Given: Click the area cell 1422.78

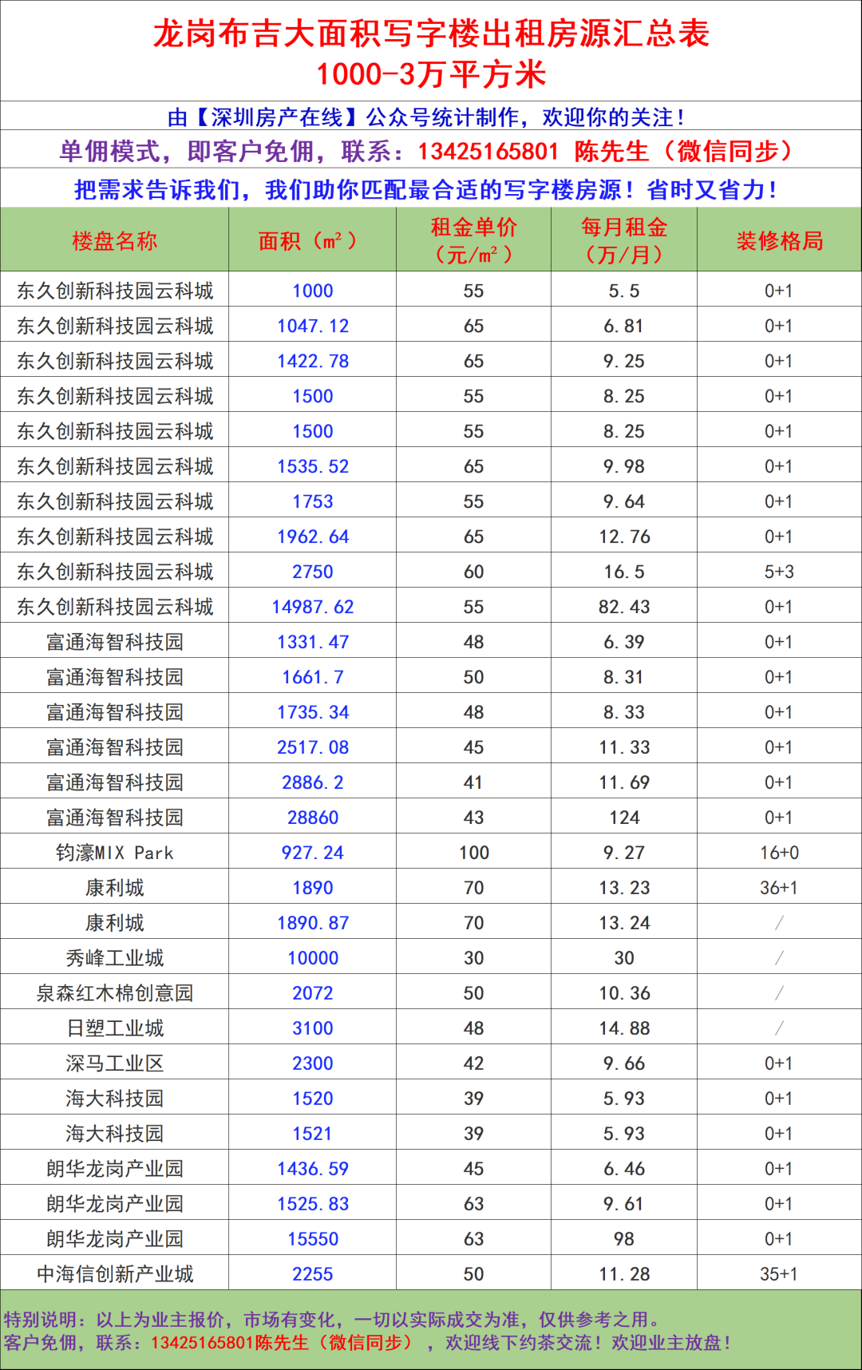Looking at the screenshot, I should [313, 361].
